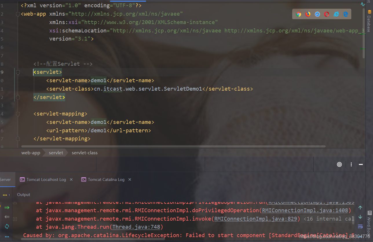Screen dimensions: 373x242
Task: Open the kebab menu next to target icon
Action: coord(351,164)
